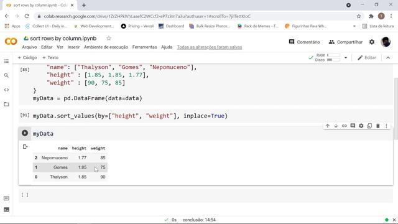The image size is (398, 224).
Task: Run the myData cell
Action: (25, 133)
